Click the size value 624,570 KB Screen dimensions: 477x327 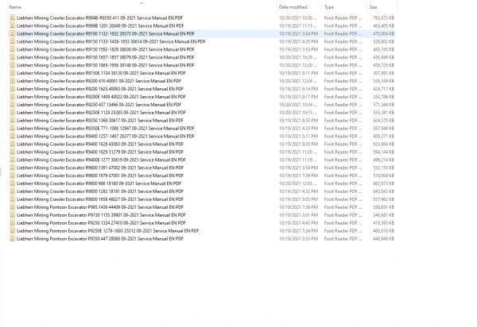point(384,121)
